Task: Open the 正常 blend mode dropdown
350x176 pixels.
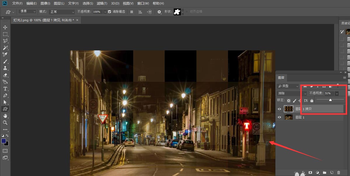Action: coord(62,12)
